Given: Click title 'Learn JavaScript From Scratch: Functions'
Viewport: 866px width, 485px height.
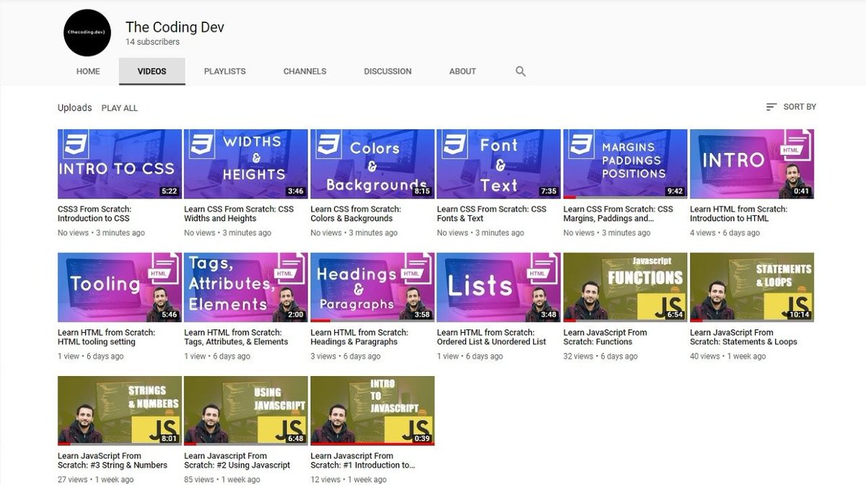Looking at the screenshot, I should tap(605, 337).
